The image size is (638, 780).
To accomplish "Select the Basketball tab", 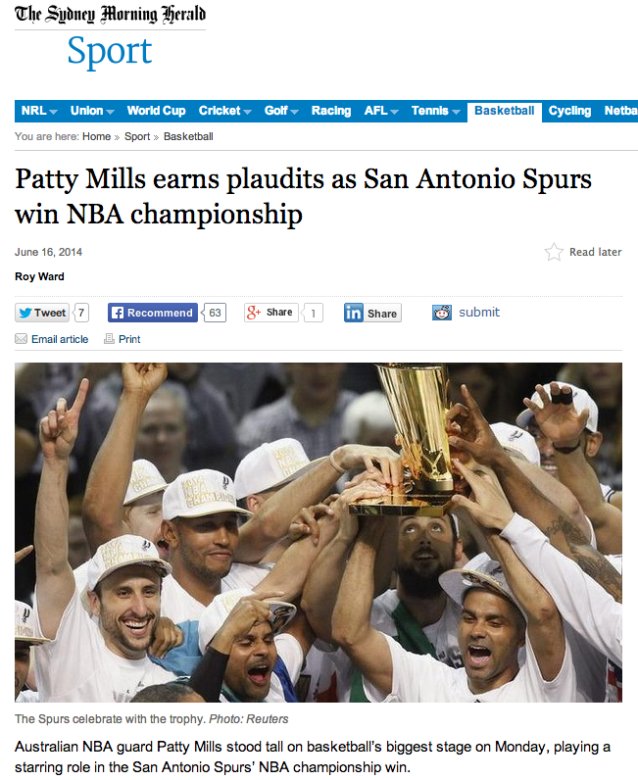I will (504, 111).
